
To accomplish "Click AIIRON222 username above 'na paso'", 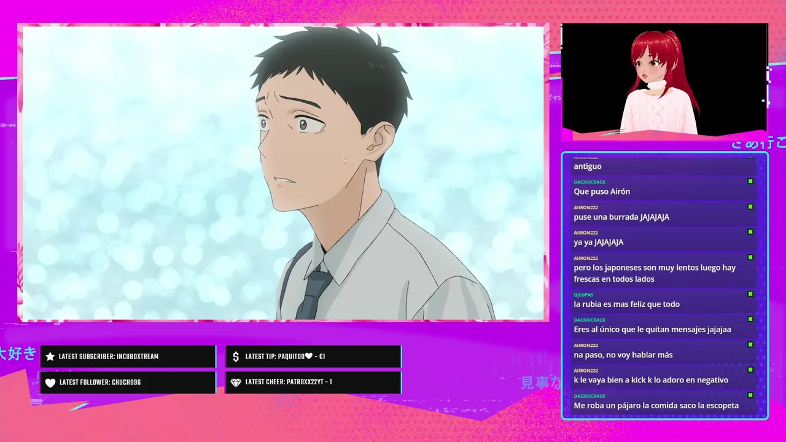I will click(x=586, y=345).
